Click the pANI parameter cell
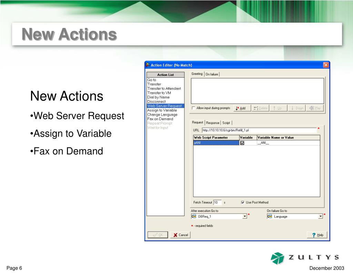Viewport: 353px width, 273px height. [x=216, y=143]
